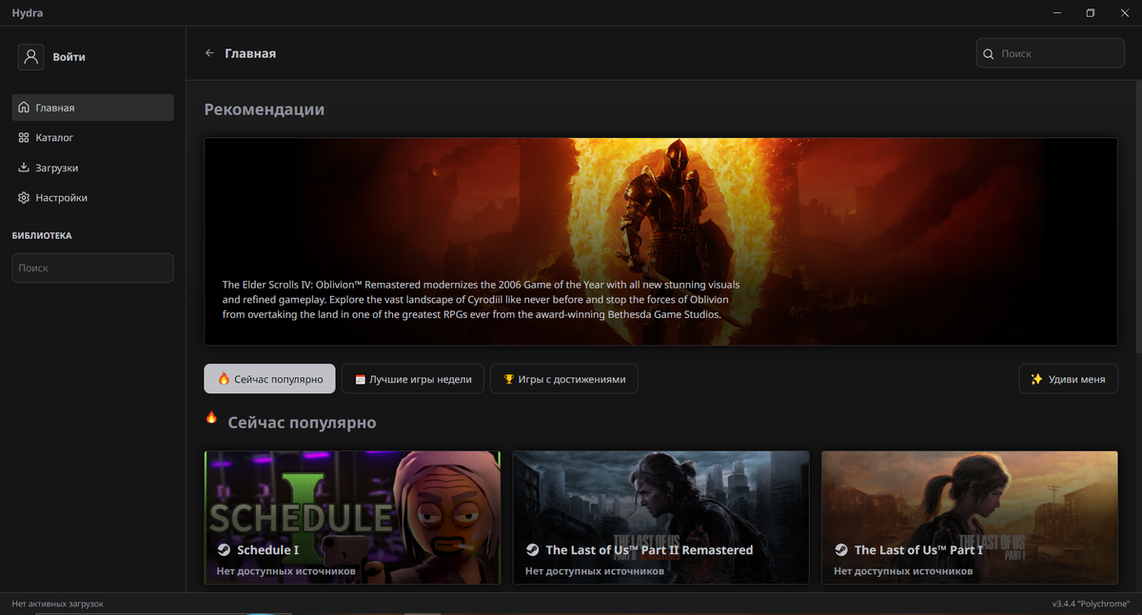Select the Сейчас популярно filter
Screen dimensions: 1142x615
269,379
